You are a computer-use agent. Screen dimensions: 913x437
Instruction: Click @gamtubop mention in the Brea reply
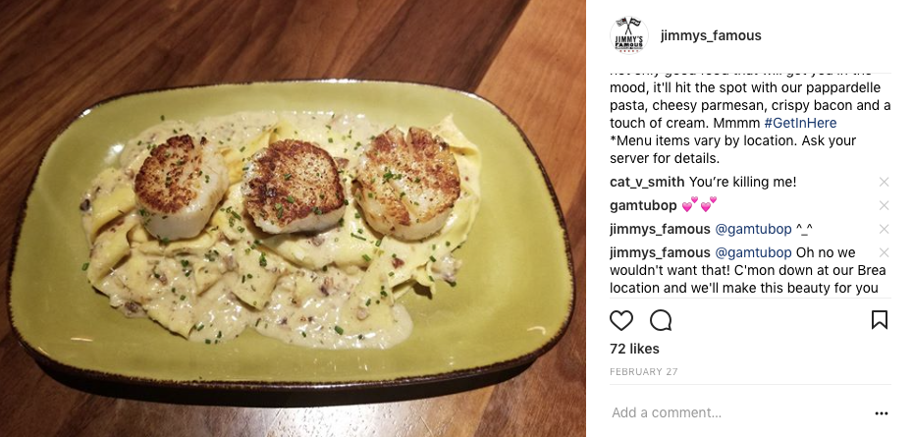pos(753,253)
